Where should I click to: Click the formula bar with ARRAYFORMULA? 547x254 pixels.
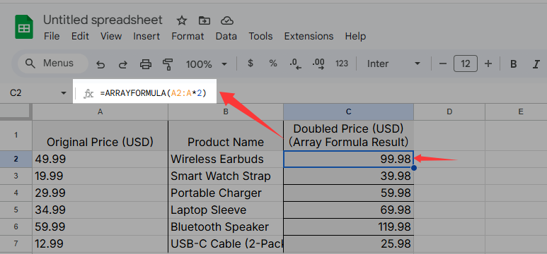tap(154, 93)
